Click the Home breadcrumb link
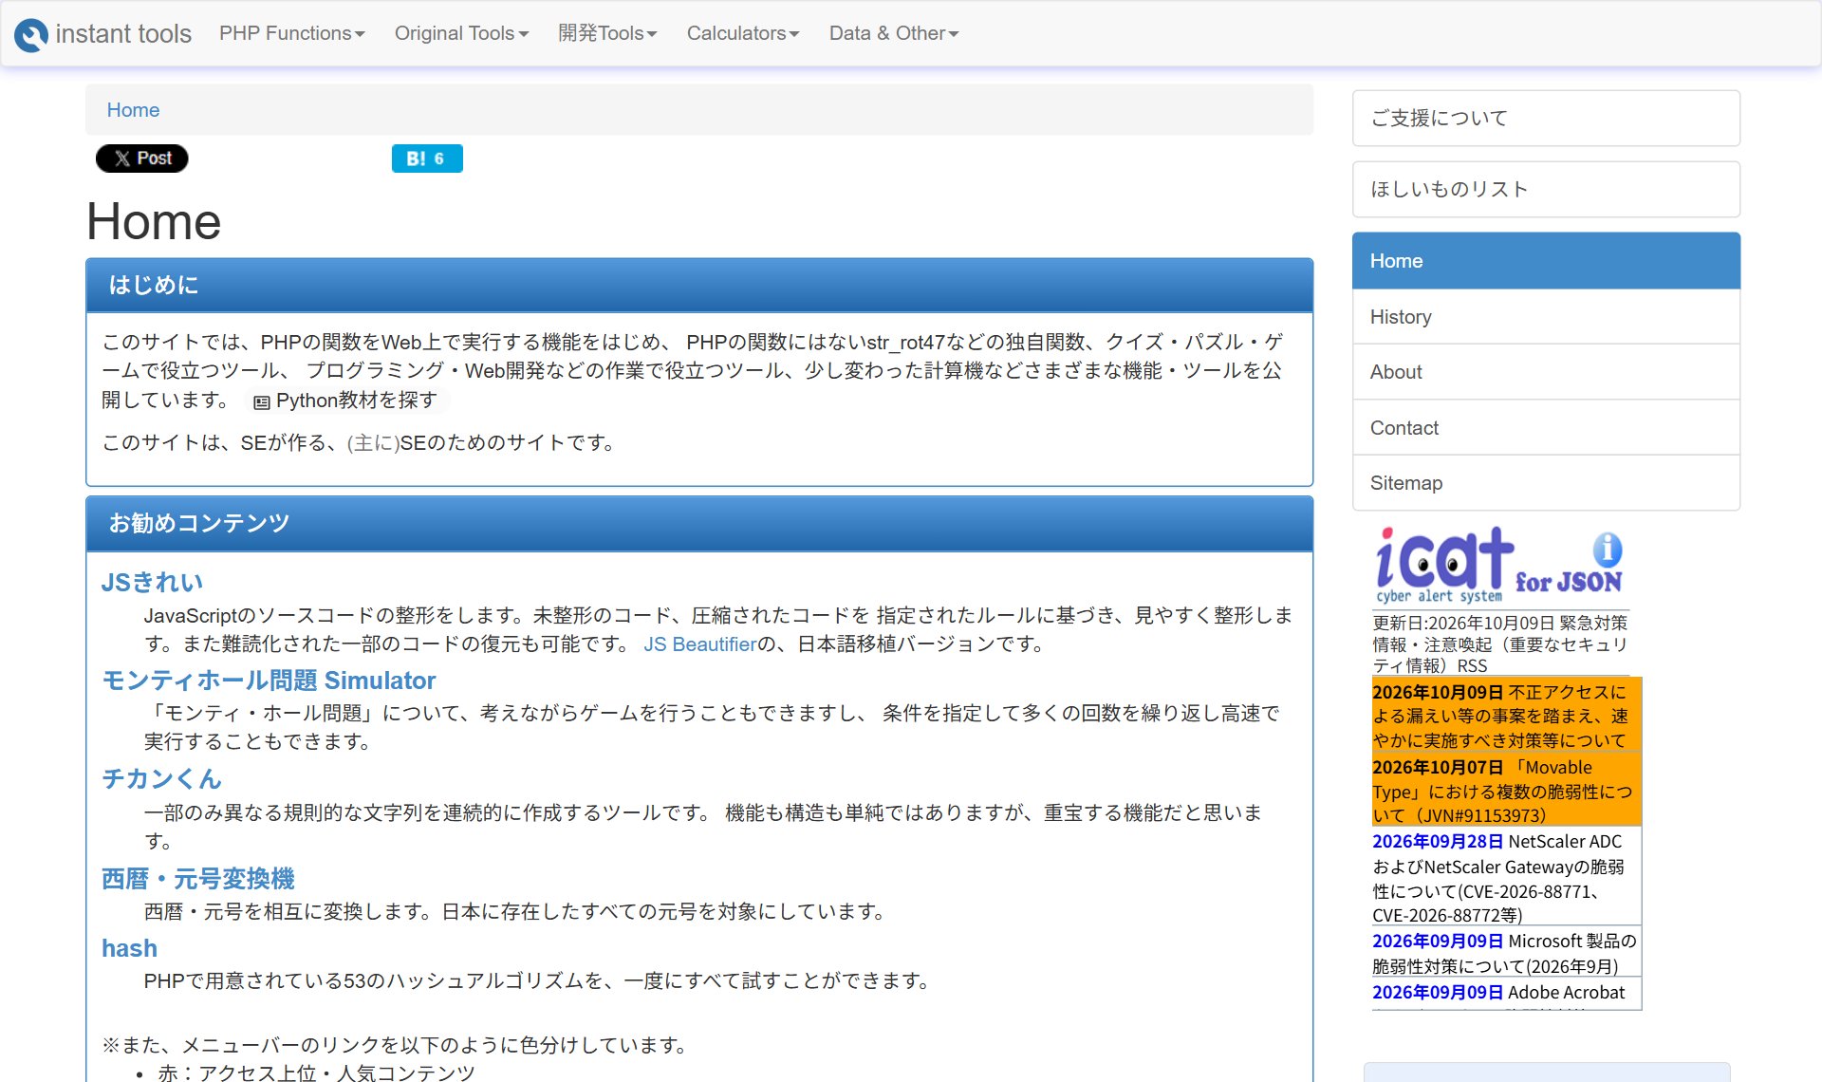Screen dimensions: 1822x1082 click(133, 110)
